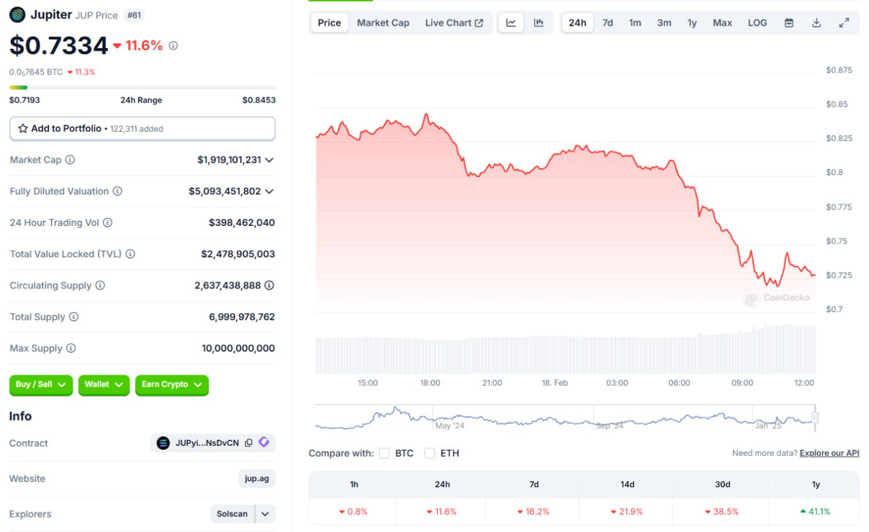Open the Wallet dropdown
Image resolution: width=869 pixels, height=532 pixels.
click(104, 385)
